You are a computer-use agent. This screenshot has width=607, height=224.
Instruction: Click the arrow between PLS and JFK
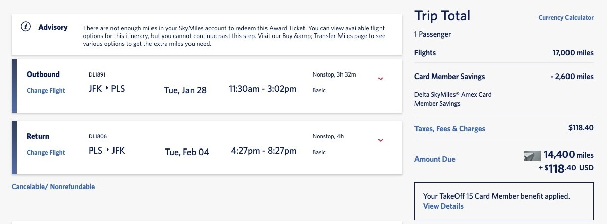tap(107, 151)
